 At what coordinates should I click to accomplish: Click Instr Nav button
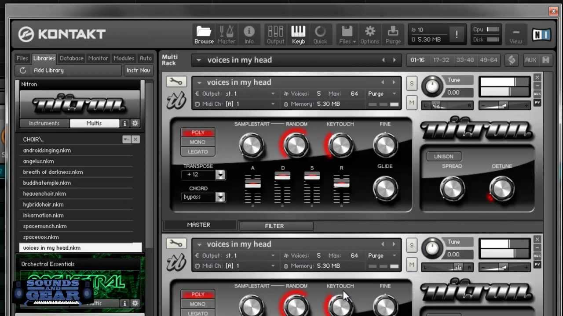[x=139, y=70]
